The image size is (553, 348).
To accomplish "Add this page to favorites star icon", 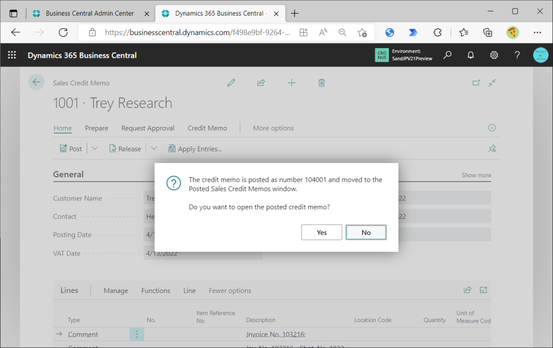I will click(362, 32).
